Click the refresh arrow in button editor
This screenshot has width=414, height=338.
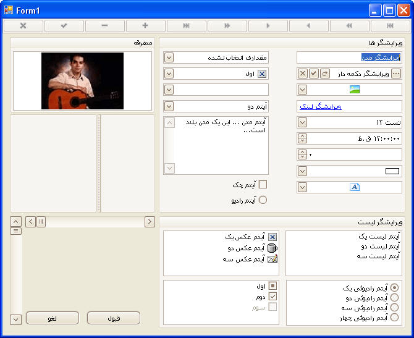[325, 74]
